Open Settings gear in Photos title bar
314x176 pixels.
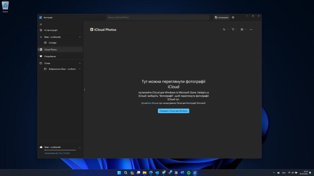[x=233, y=17]
